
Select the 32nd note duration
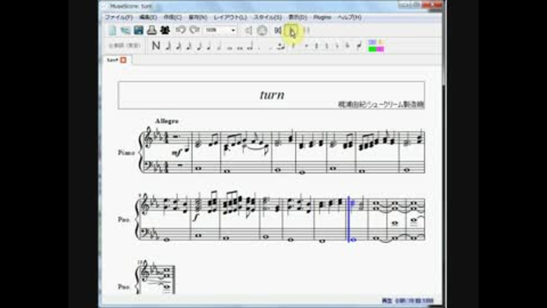pos(178,46)
